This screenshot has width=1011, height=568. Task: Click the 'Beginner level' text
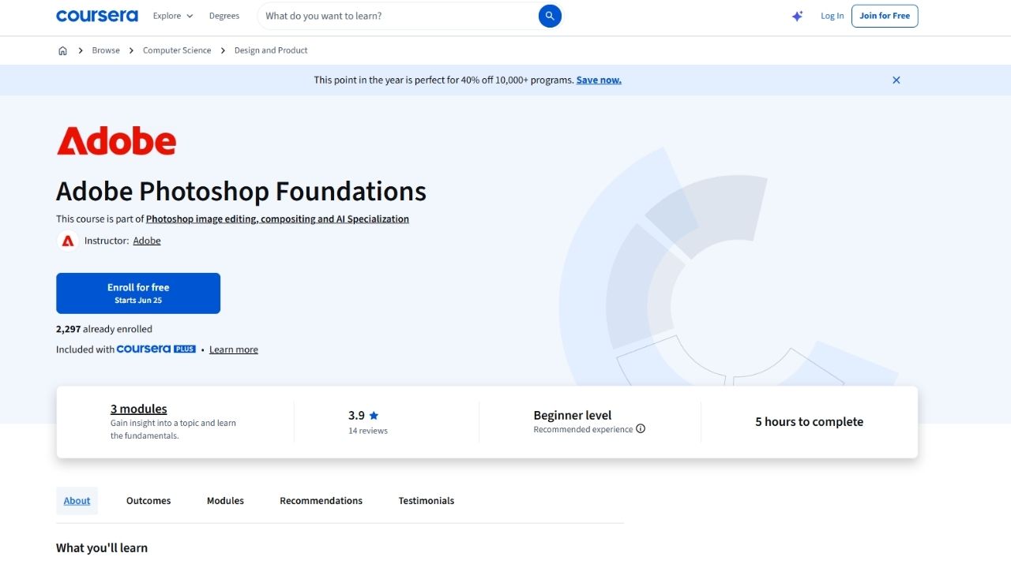click(x=573, y=415)
